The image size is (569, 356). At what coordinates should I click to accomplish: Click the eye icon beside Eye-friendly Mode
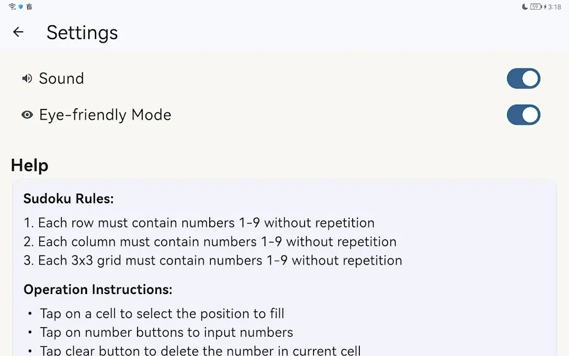(x=27, y=115)
